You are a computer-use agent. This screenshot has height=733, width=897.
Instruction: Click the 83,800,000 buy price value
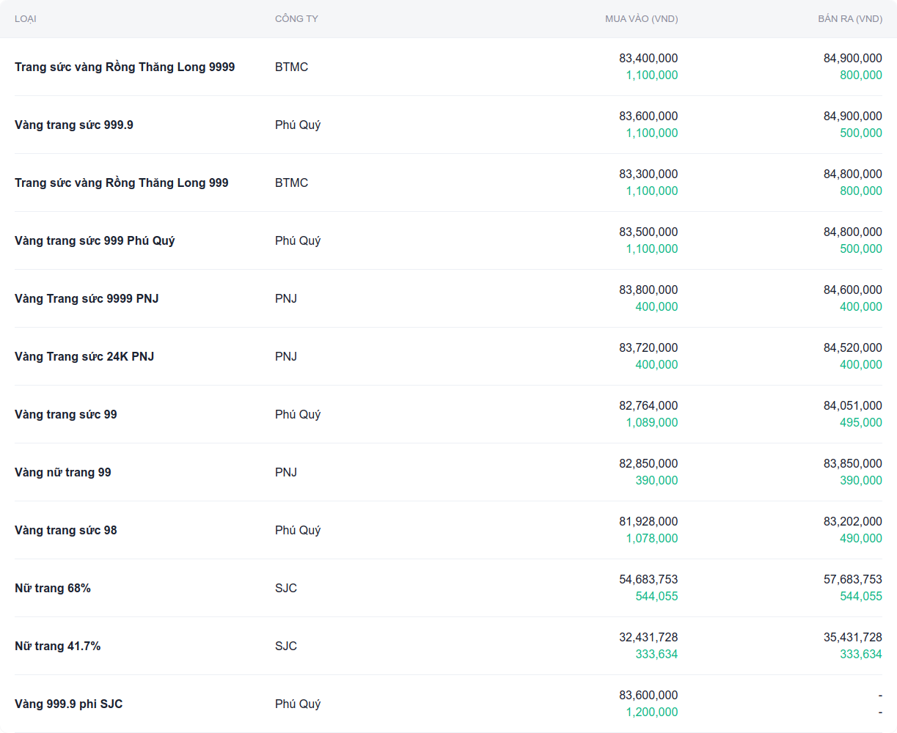coord(648,290)
